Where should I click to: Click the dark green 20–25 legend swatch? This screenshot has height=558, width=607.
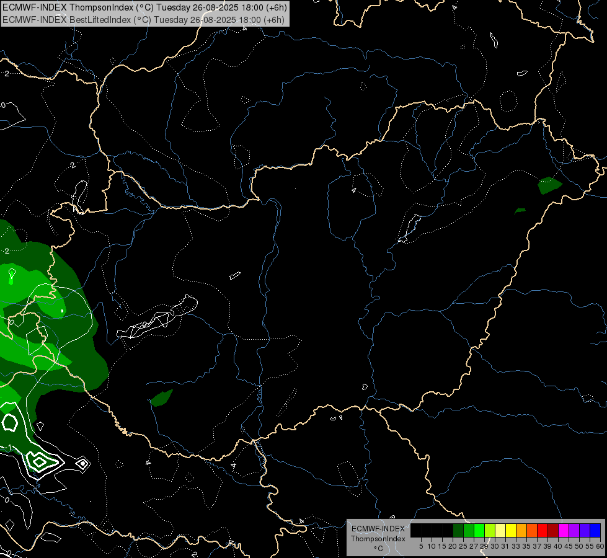click(458, 530)
